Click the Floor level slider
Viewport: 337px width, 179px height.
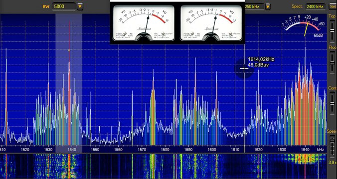[333, 62]
